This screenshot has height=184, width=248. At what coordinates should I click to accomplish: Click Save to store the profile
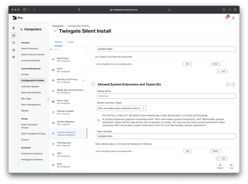pyautogui.click(x=231, y=166)
